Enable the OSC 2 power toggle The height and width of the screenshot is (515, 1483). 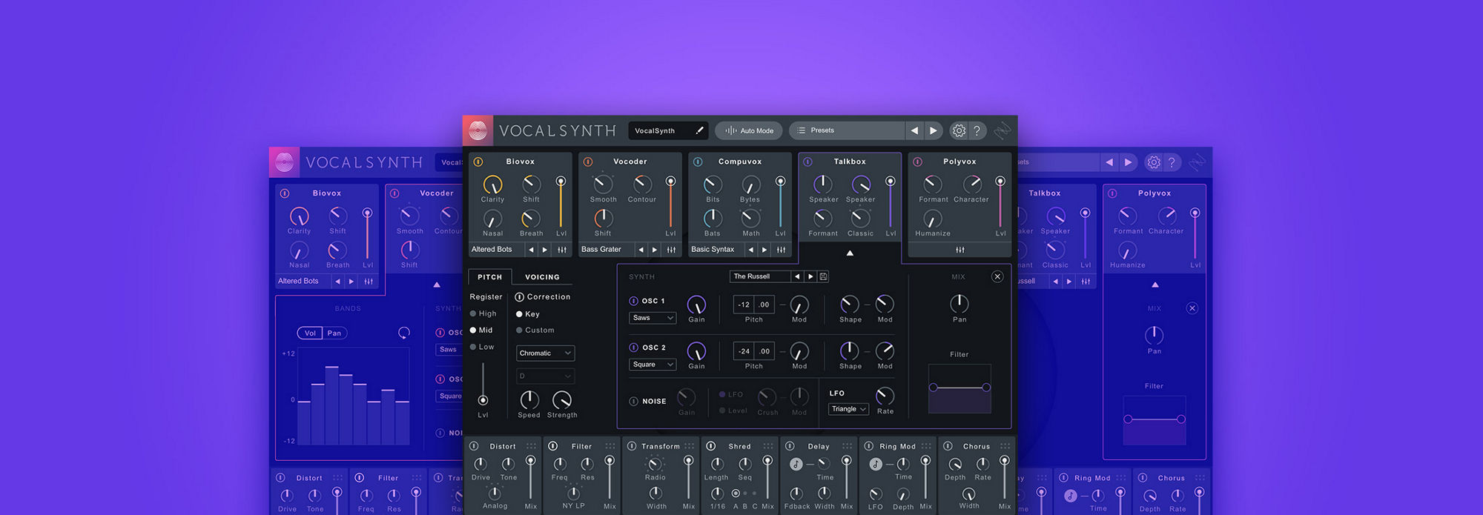(x=633, y=348)
